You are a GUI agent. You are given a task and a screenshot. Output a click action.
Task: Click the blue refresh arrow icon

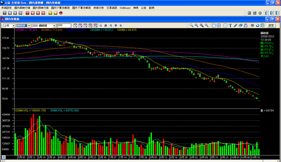pos(258,25)
